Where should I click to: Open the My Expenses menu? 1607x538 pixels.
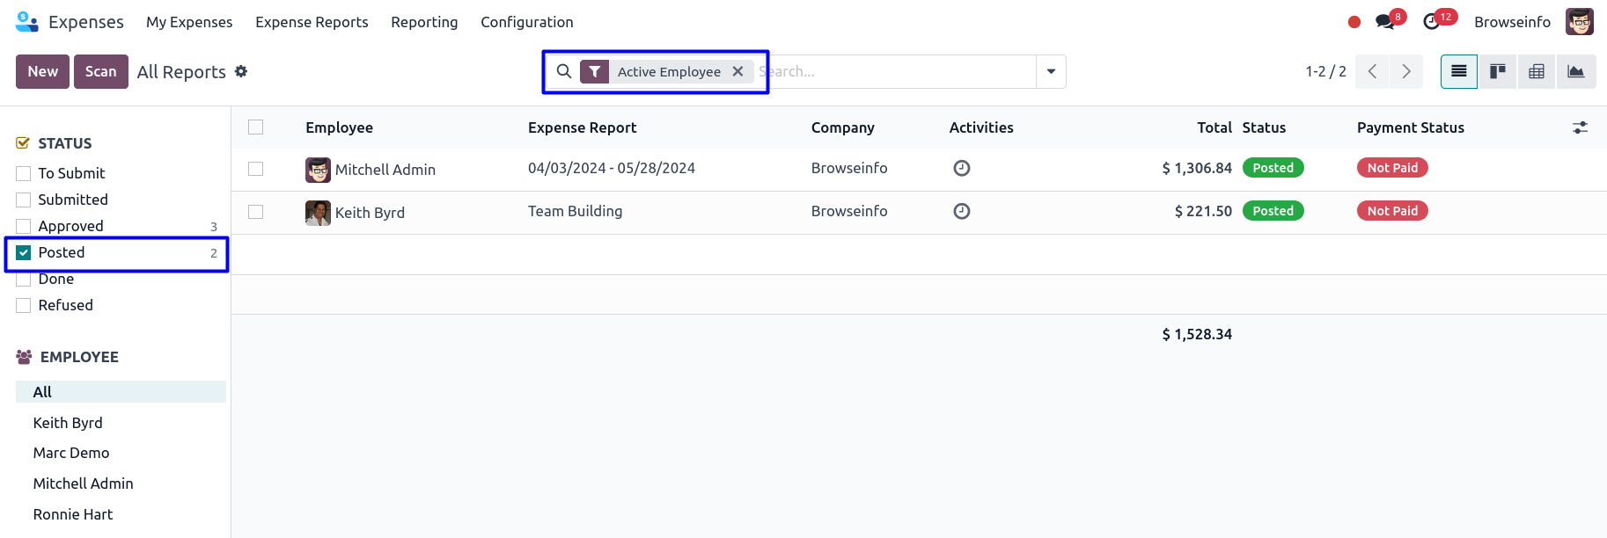coord(189,22)
